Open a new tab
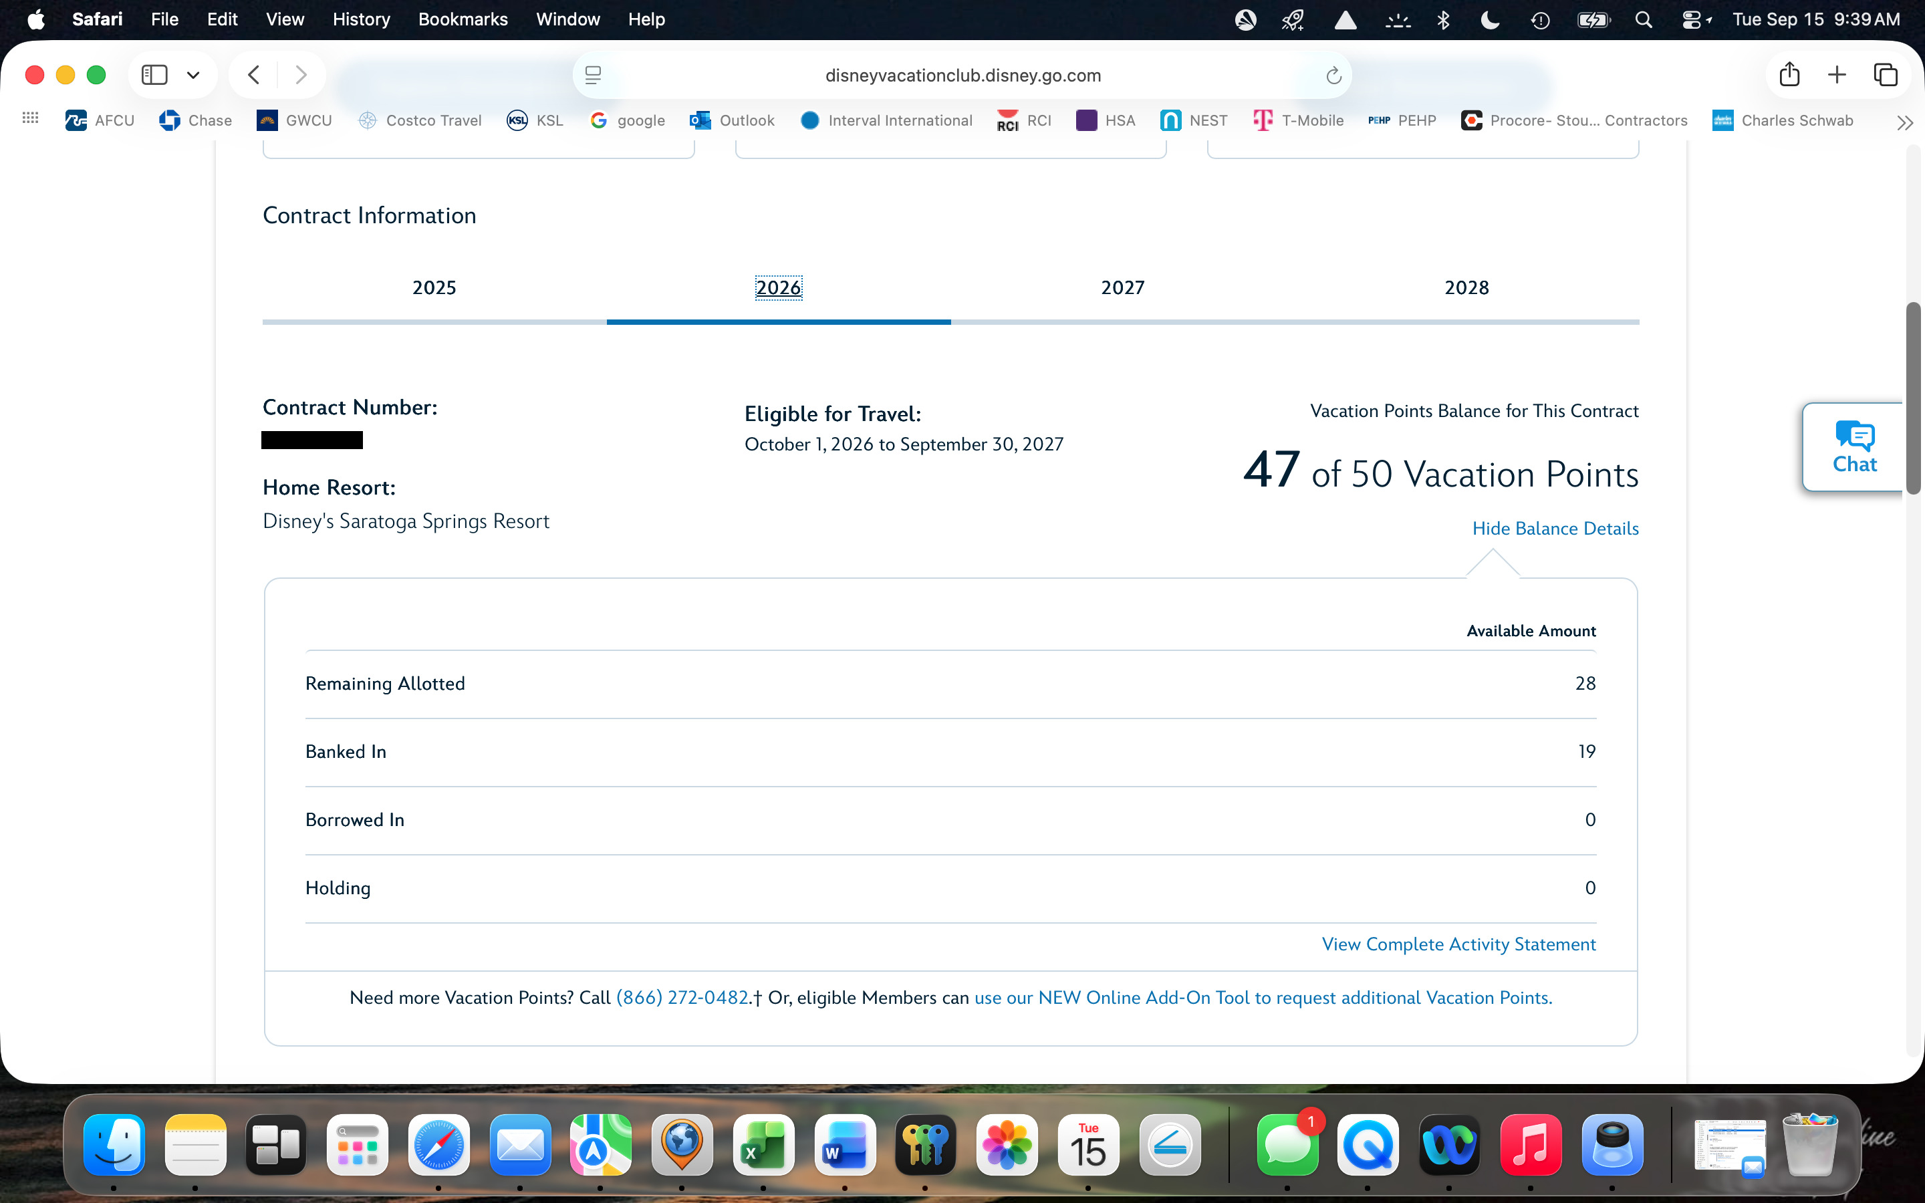 pyautogui.click(x=1837, y=75)
